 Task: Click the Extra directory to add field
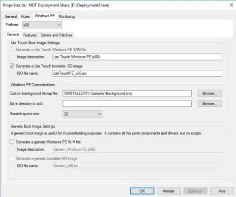point(127,103)
